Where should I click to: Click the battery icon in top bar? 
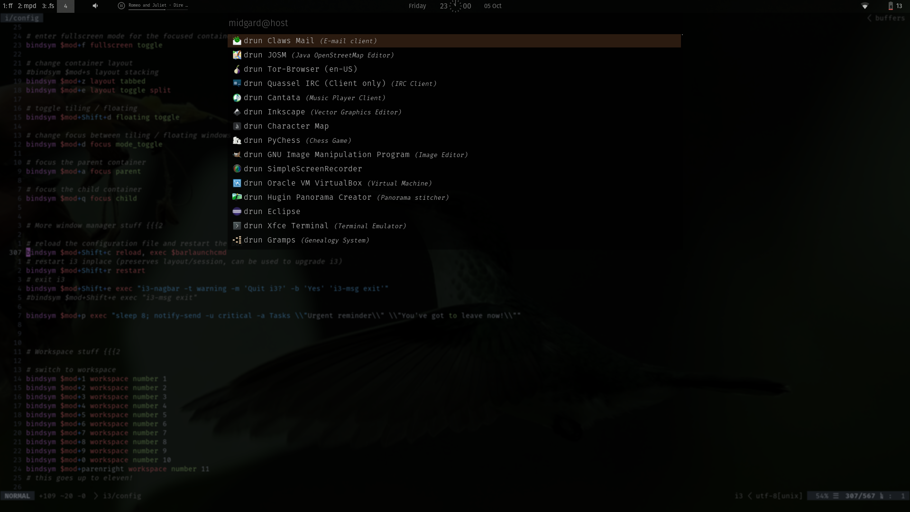click(891, 6)
